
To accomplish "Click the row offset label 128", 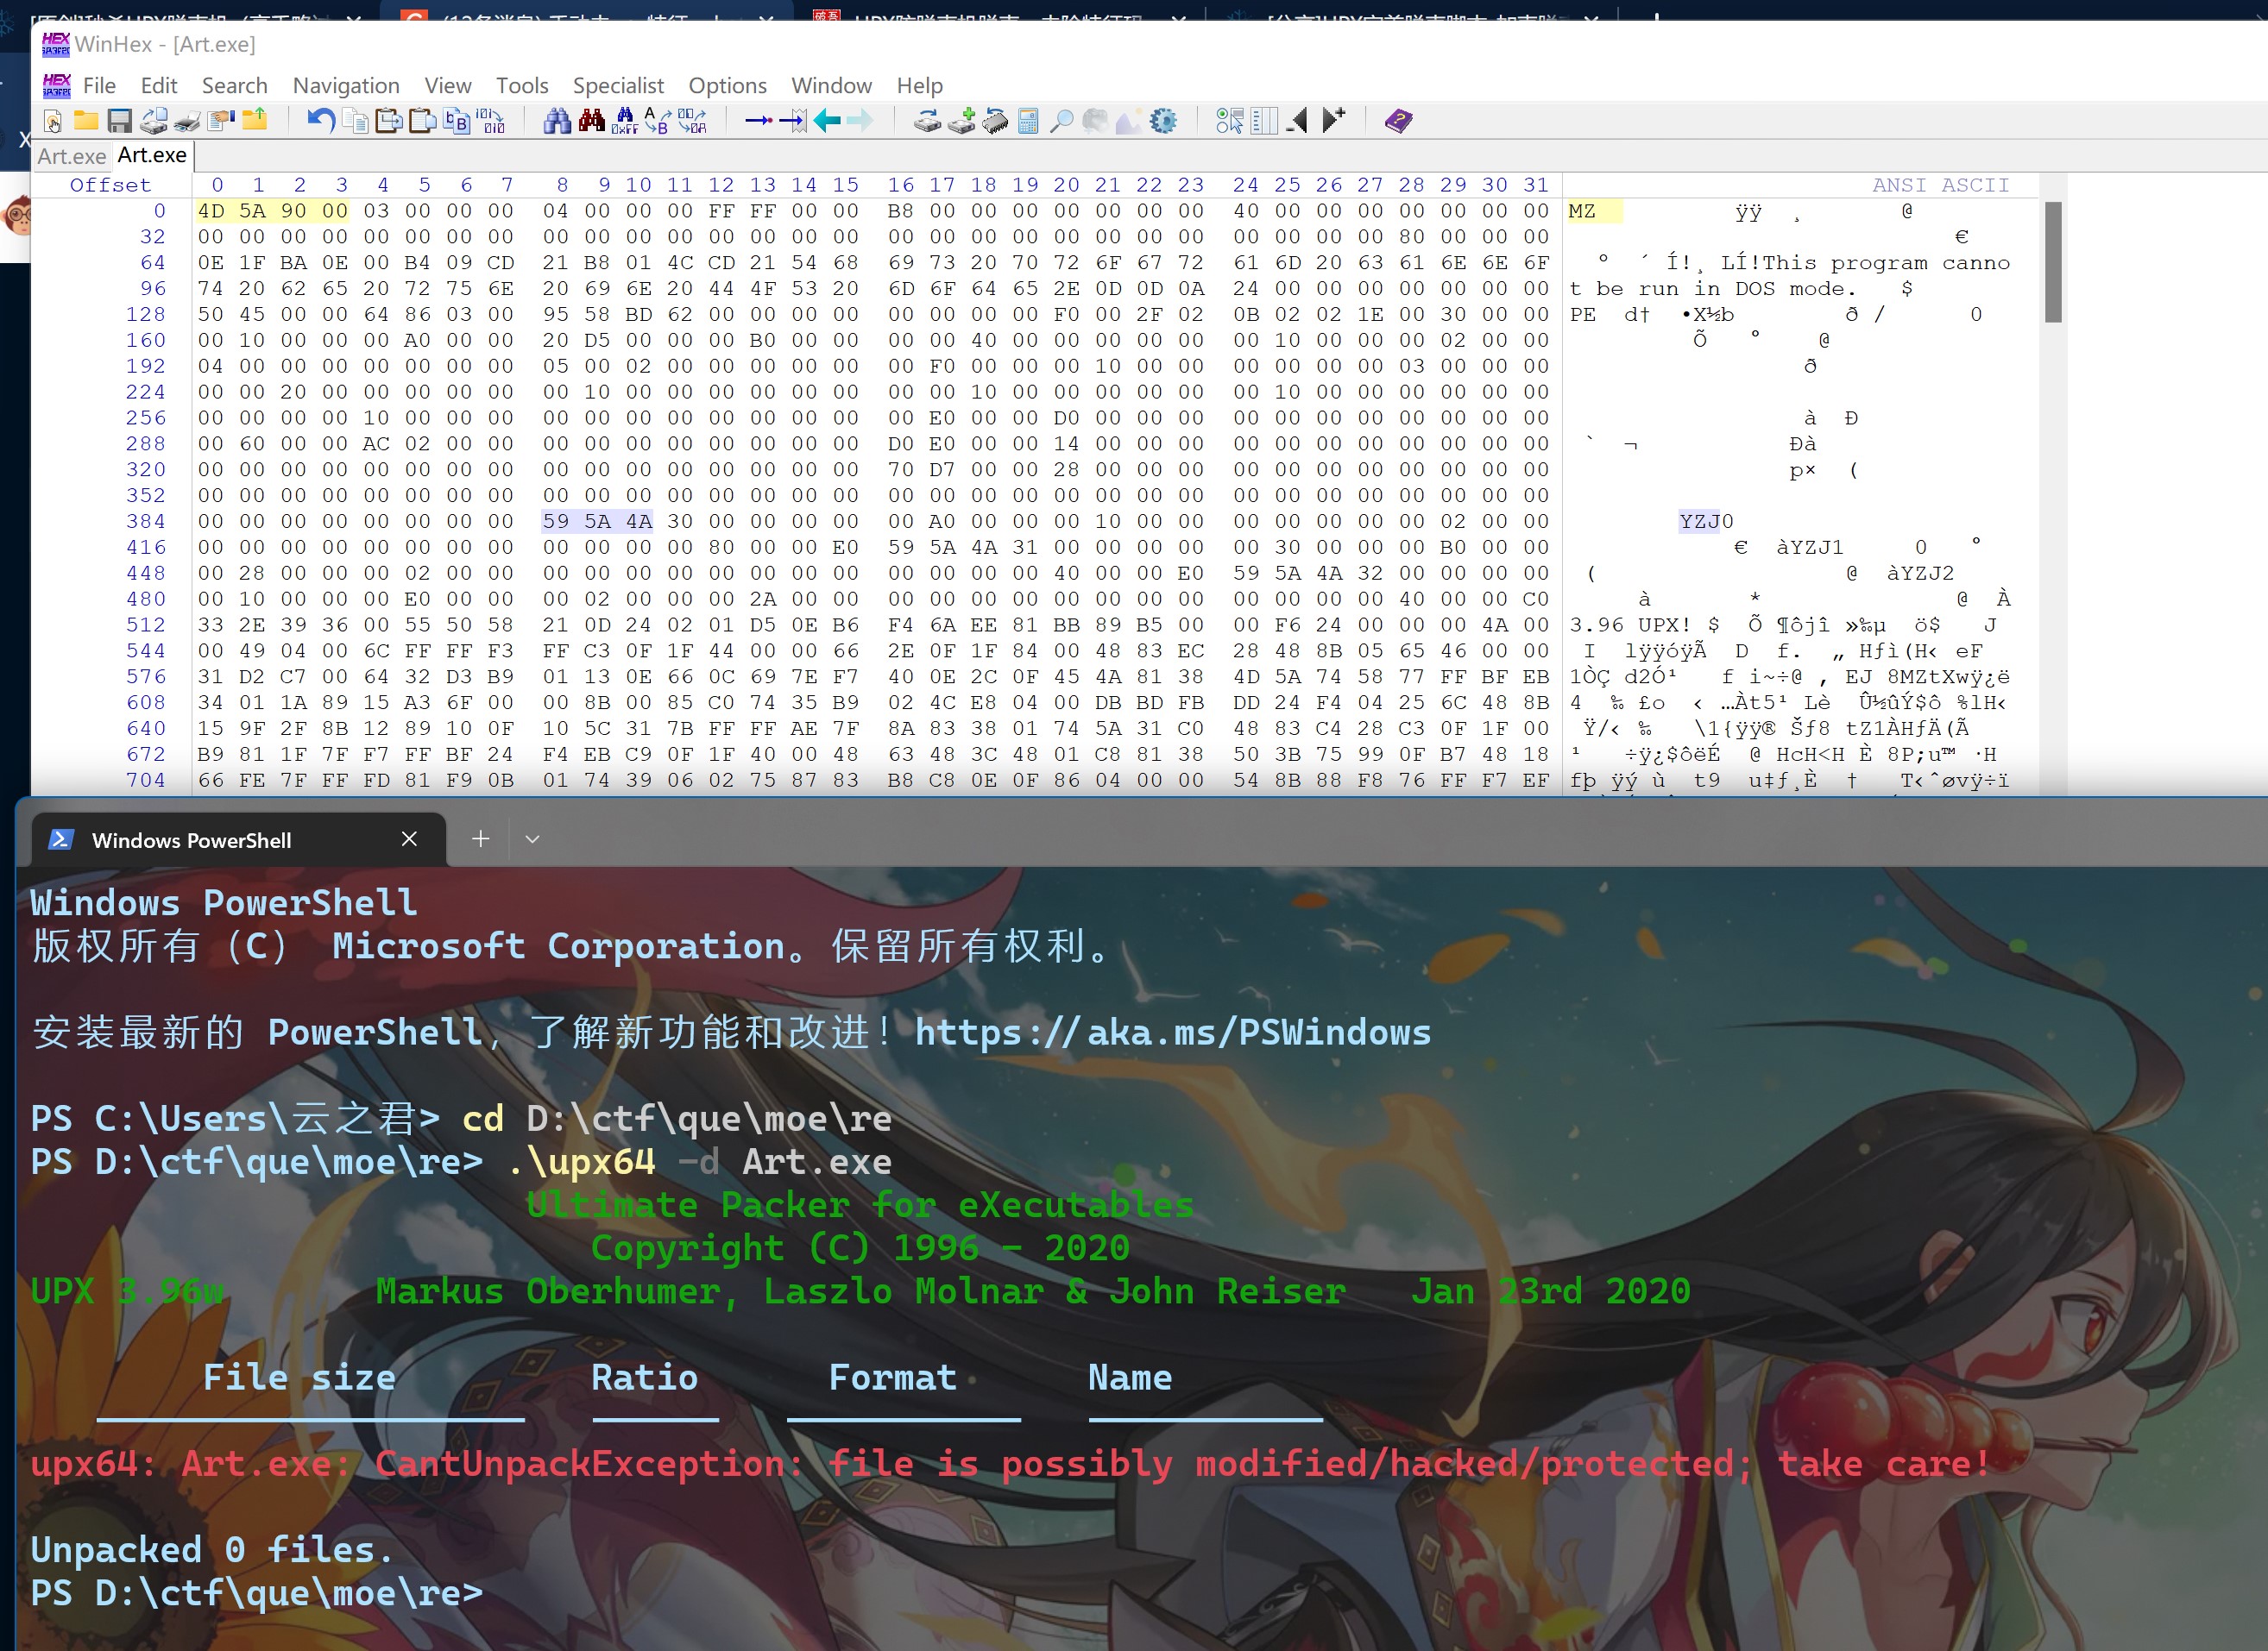I will pyautogui.click(x=146, y=315).
